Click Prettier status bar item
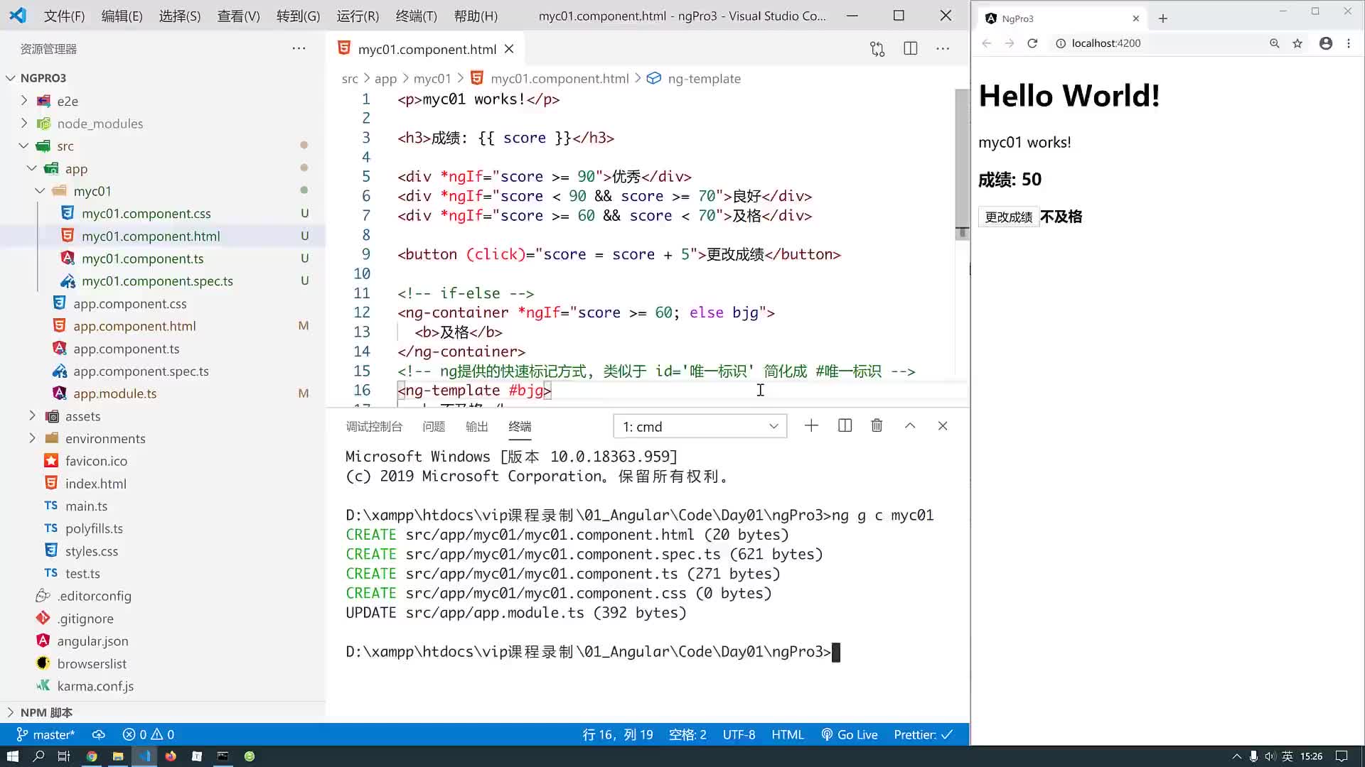The width and height of the screenshot is (1365, 767). point(923,734)
